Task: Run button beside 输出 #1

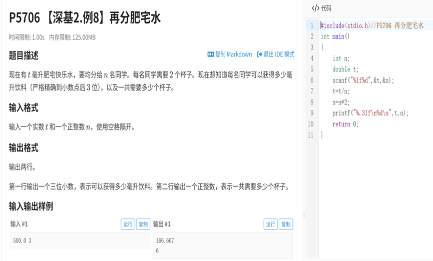Action: pyautogui.click(x=271, y=224)
